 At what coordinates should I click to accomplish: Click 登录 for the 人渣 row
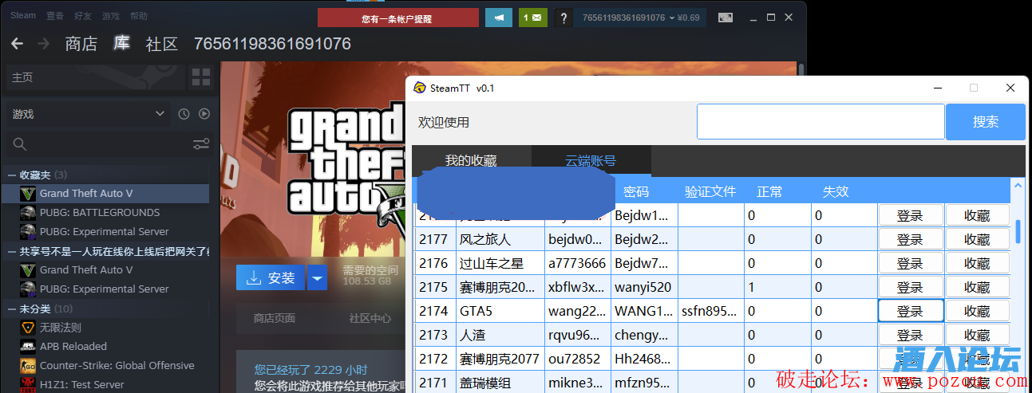point(911,335)
